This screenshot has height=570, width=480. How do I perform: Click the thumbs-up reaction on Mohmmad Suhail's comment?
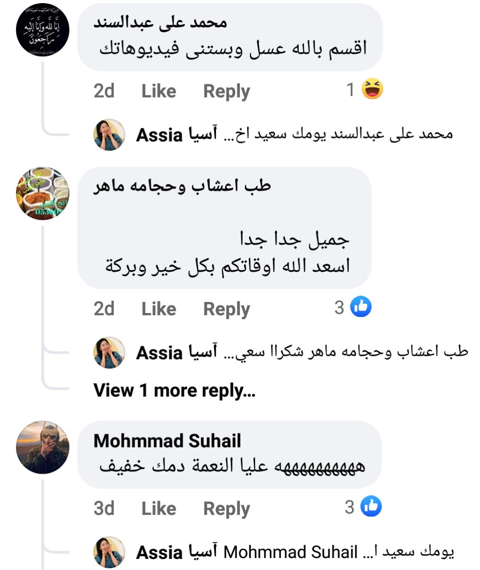pyautogui.click(x=371, y=506)
